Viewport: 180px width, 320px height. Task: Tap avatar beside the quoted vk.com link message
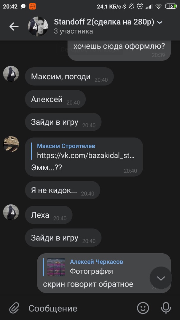click(x=11, y=144)
